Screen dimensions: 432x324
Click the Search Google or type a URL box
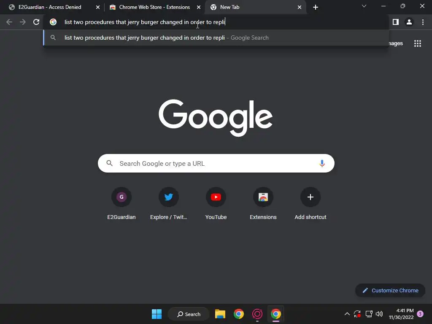coord(216,163)
